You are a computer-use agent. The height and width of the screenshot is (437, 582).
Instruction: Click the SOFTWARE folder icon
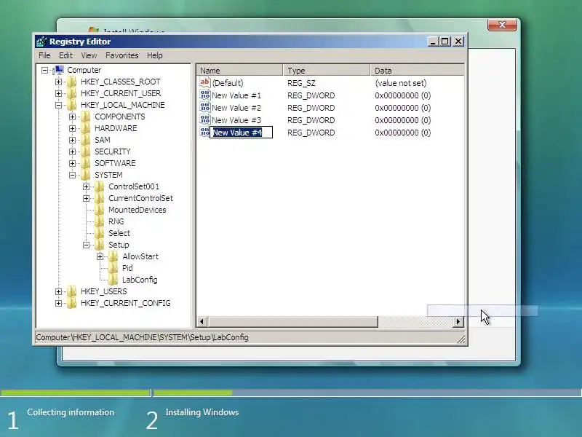pyautogui.click(x=85, y=162)
